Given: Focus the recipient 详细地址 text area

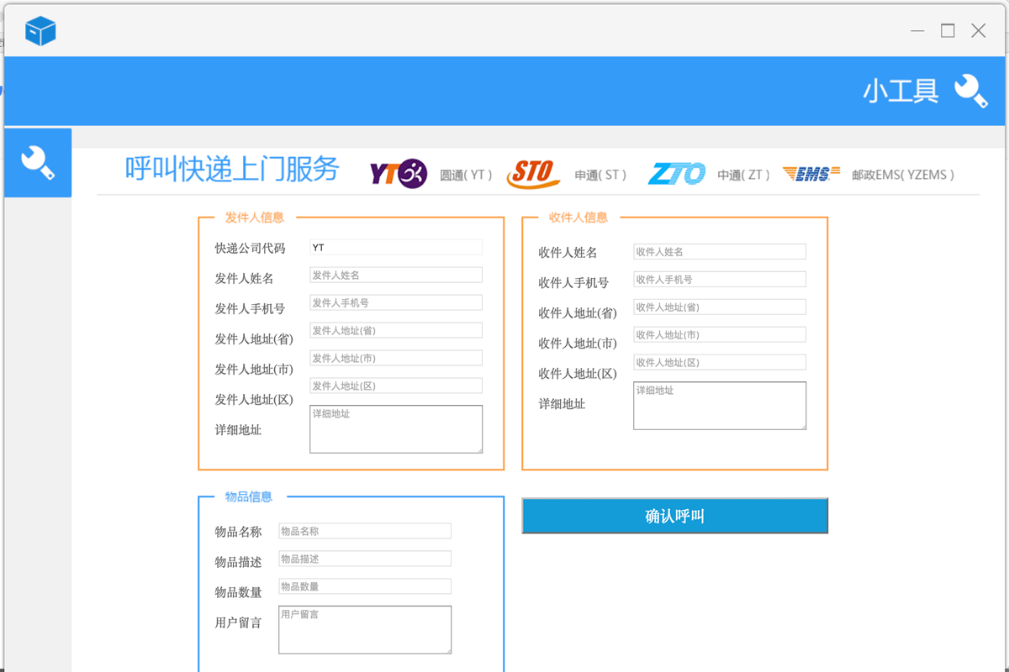Looking at the screenshot, I should pyautogui.click(x=720, y=406).
